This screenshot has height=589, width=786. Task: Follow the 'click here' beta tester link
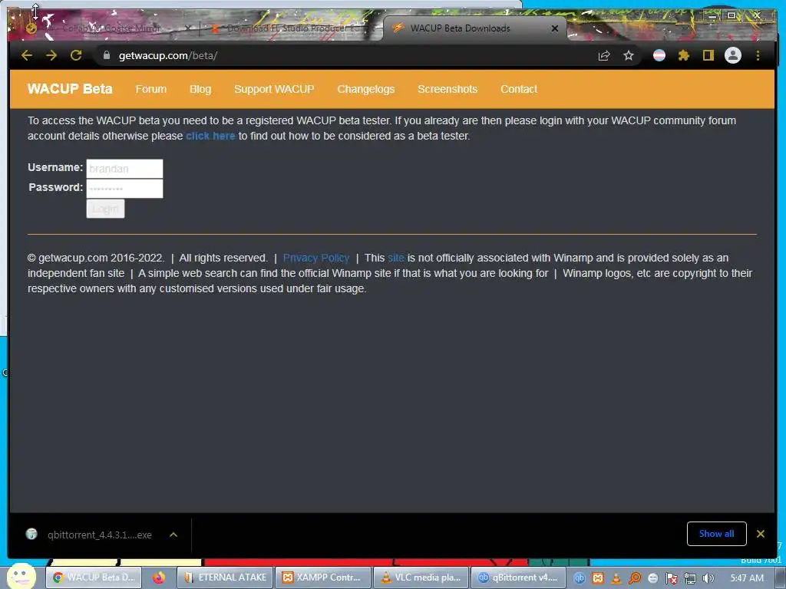tap(210, 136)
